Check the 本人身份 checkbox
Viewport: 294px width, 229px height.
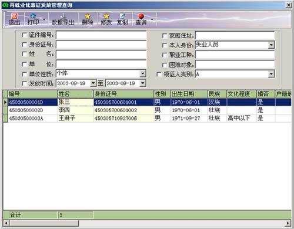[x=165, y=45]
